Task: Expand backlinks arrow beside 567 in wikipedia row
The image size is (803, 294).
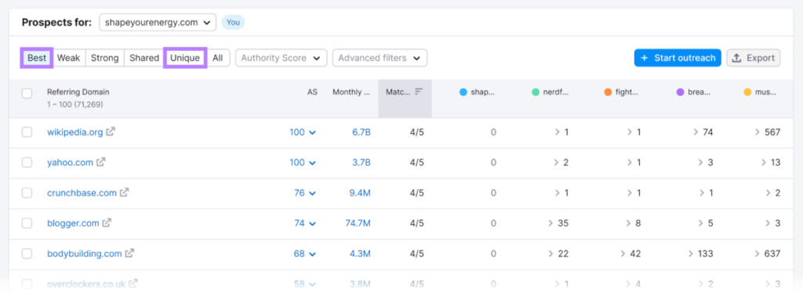Action: coord(758,132)
